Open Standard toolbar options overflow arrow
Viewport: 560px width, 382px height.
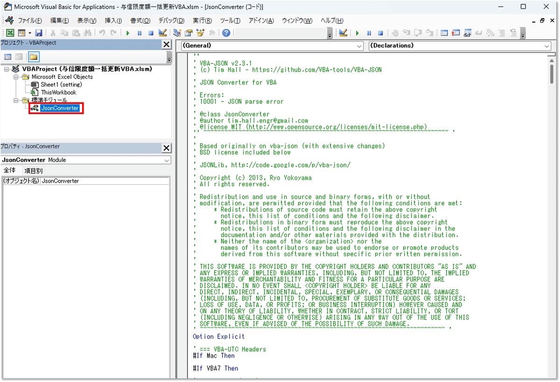coord(330,34)
